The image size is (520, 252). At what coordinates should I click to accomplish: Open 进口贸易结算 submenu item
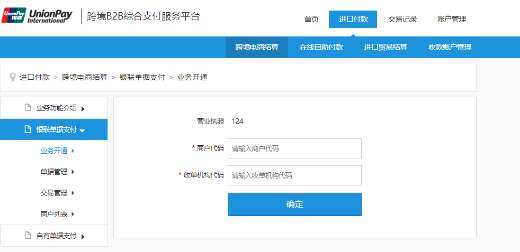(x=385, y=47)
